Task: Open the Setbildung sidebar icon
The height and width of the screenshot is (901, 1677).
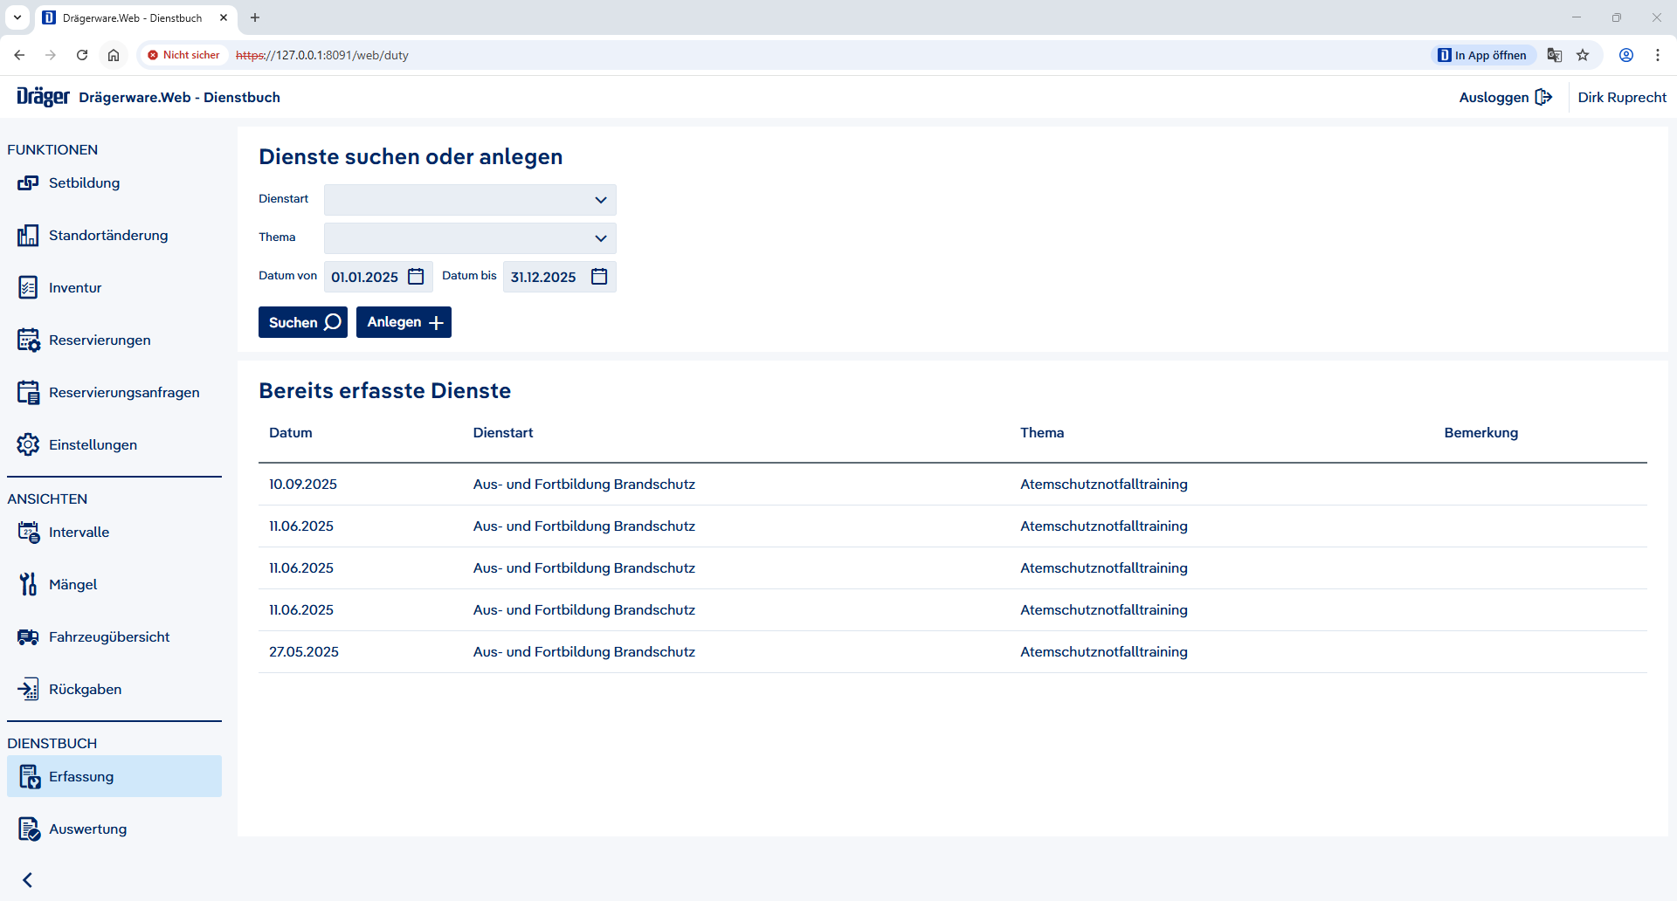Action: point(28,183)
